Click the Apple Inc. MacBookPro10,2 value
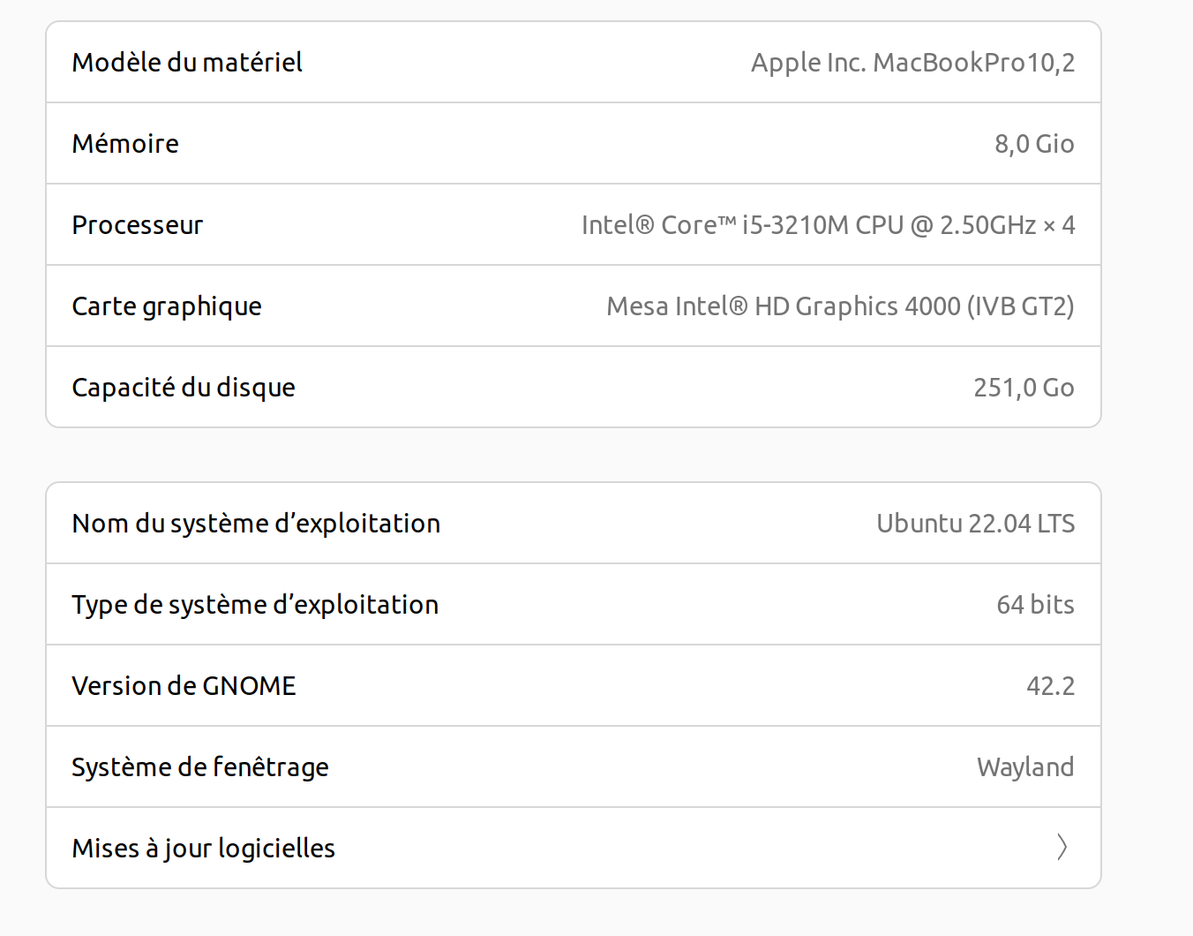This screenshot has height=936, width=1193. pyautogui.click(x=913, y=63)
